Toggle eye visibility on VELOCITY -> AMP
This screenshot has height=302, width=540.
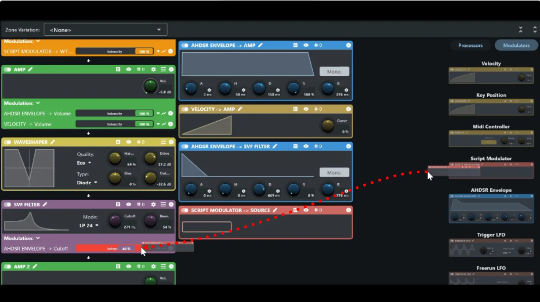(x=306, y=109)
